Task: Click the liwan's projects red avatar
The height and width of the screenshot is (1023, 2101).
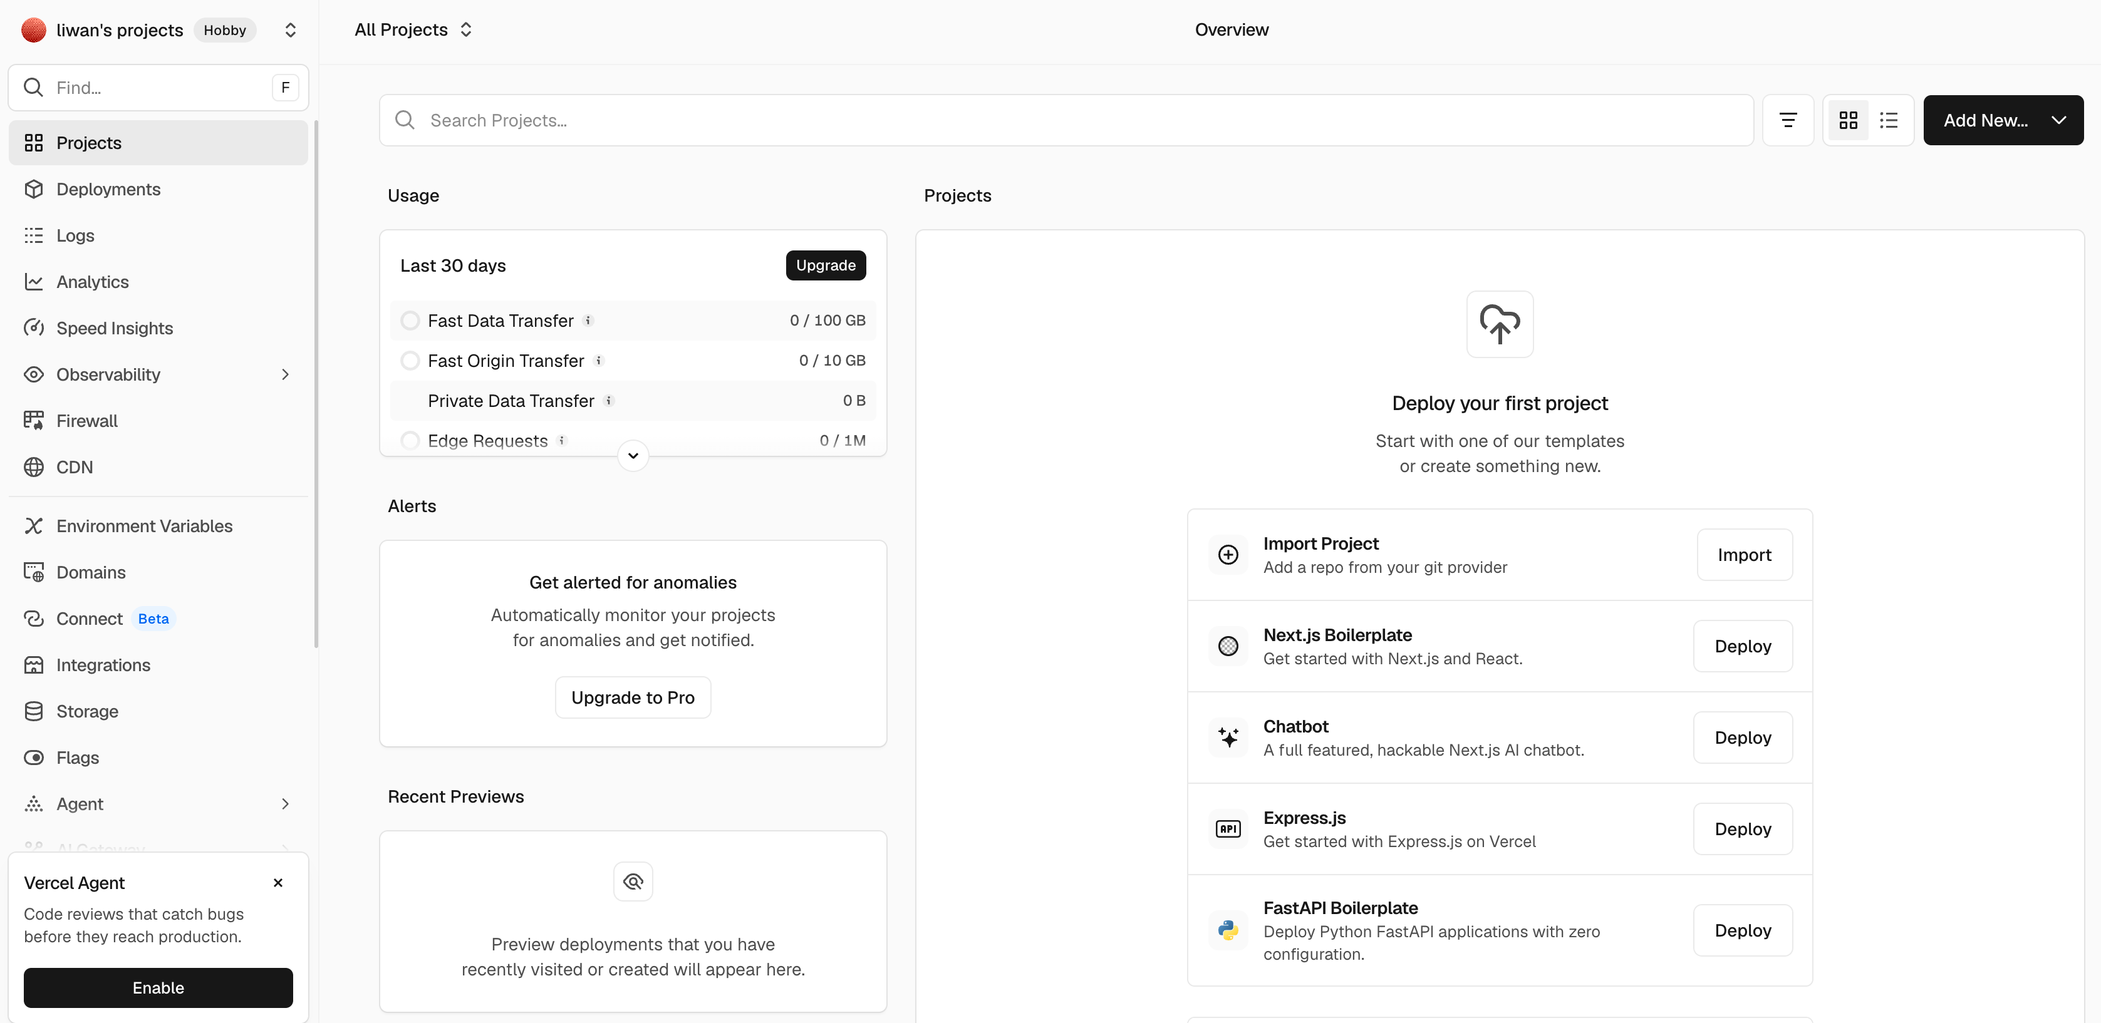Action: [x=33, y=30]
